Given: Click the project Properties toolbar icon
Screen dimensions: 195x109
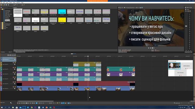Looking at the screenshot, I should 9,5.
